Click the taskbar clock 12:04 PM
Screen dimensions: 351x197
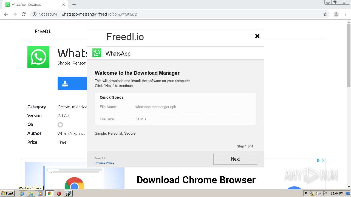tap(337, 193)
